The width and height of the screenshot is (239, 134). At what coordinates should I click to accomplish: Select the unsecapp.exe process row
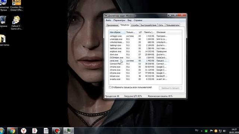point(139,39)
